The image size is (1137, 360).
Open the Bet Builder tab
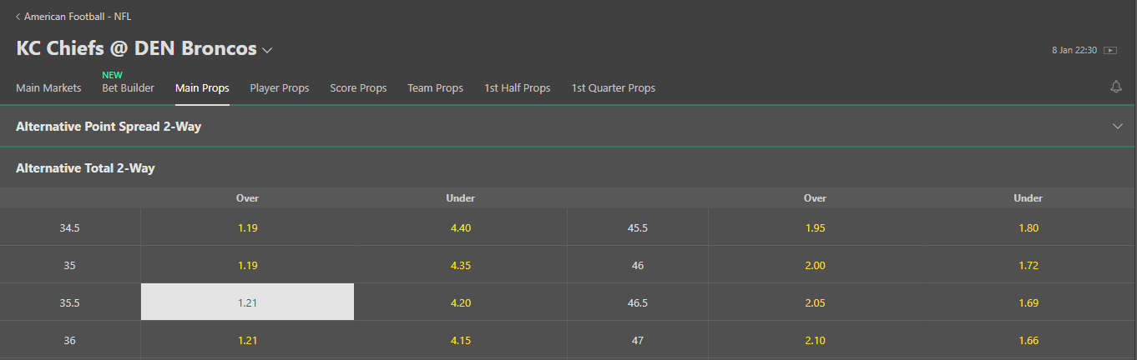(128, 87)
